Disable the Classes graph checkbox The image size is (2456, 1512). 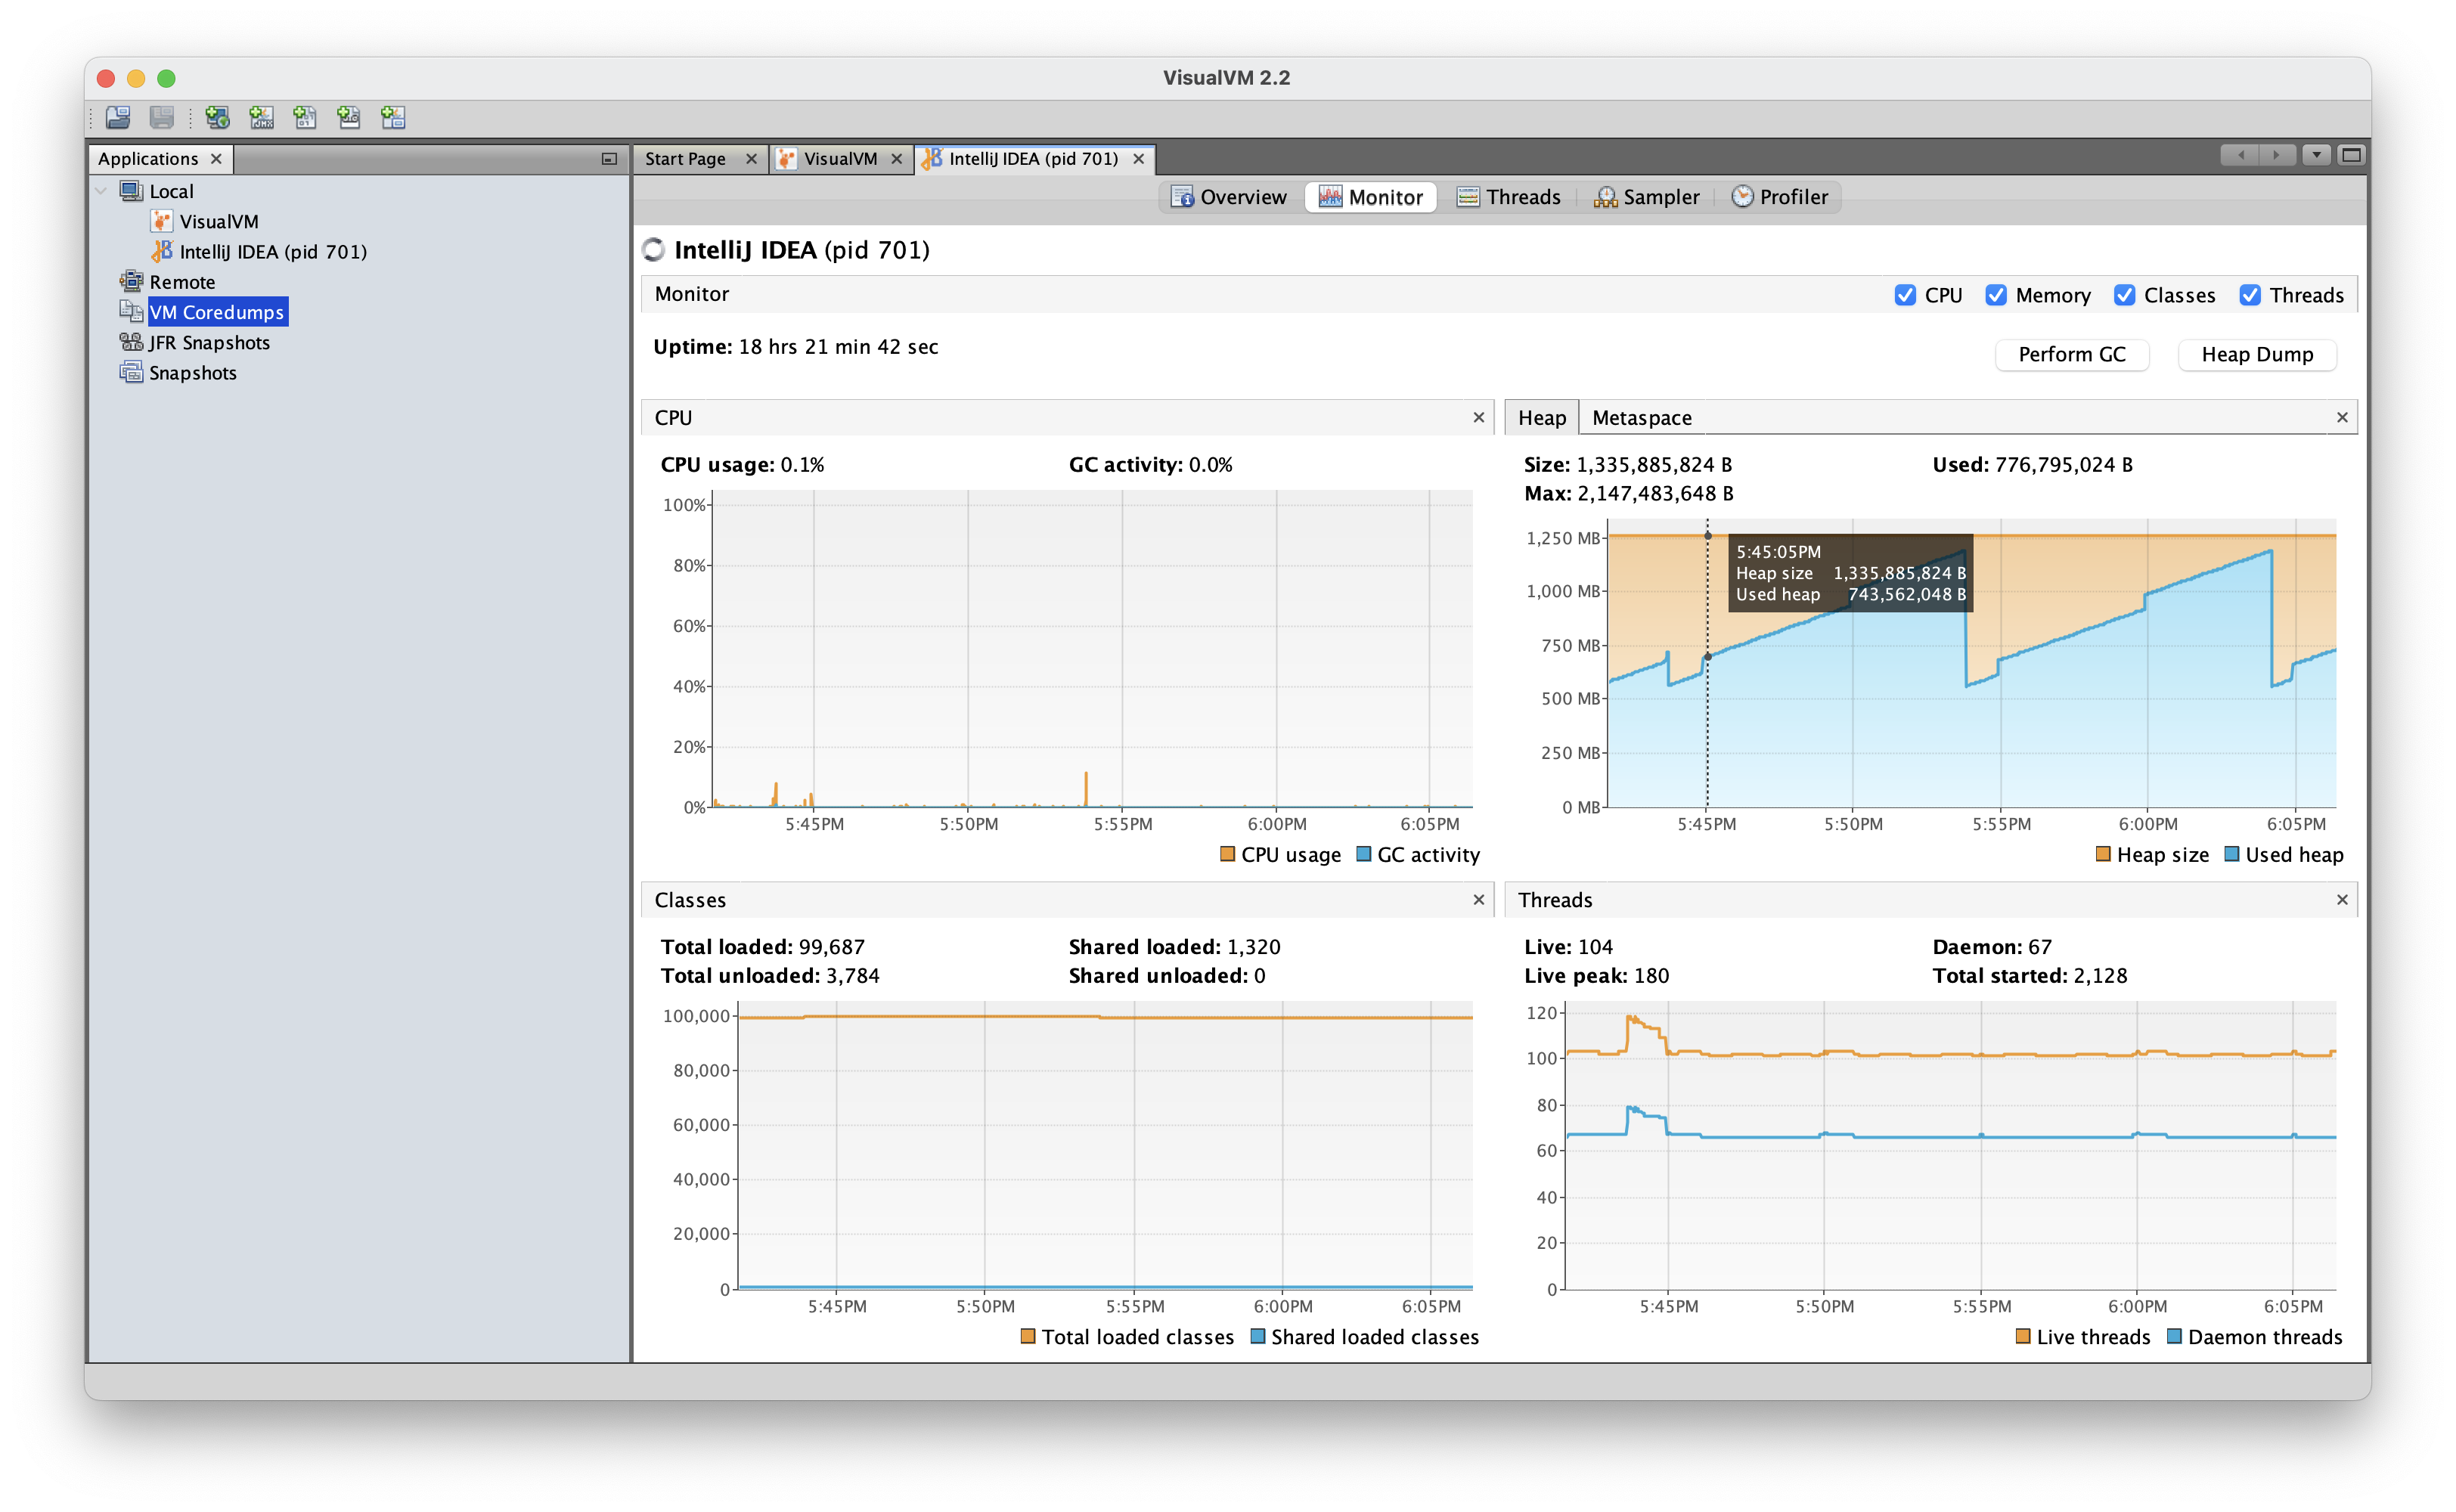pyautogui.click(x=2124, y=295)
